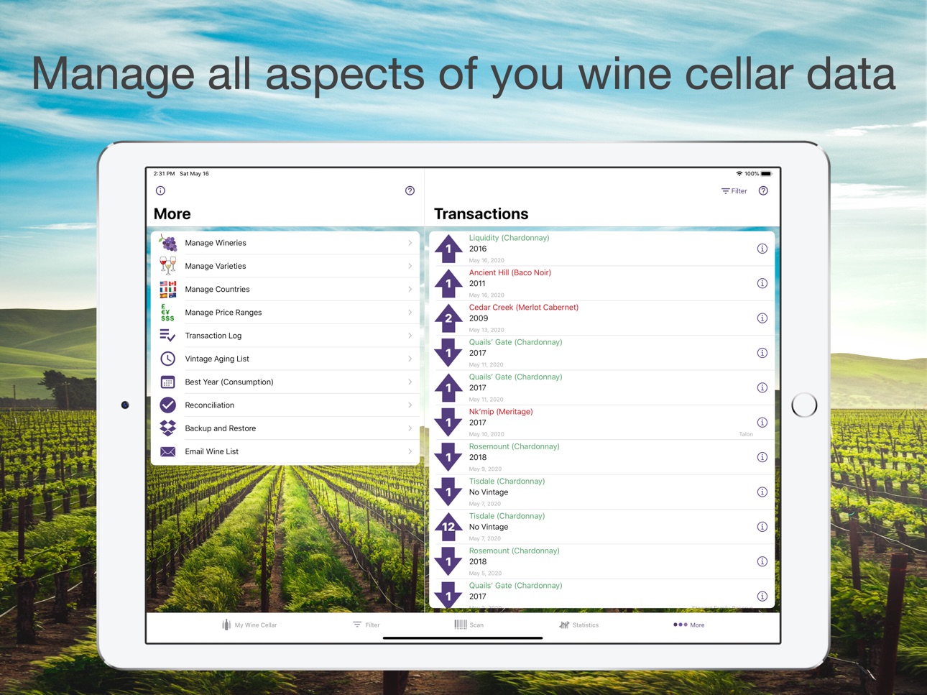Image resolution: width=927 pixels, height=695 pixels.
Task: Click Reconciliation label
Action: [210, 405]
